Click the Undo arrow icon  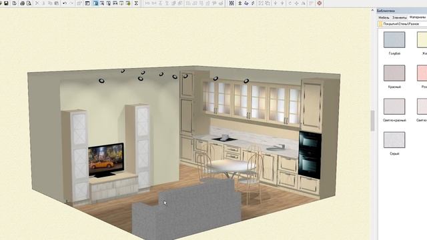65,3
